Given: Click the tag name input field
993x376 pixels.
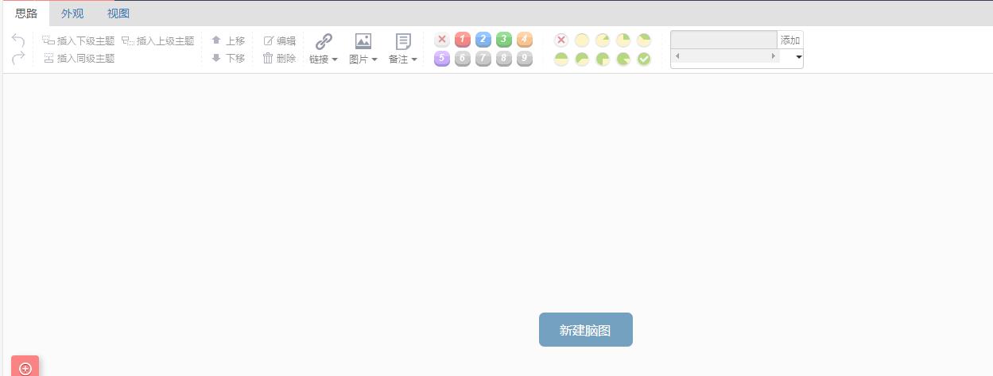Looking at the screenshot, I should (x=724, y=40).
